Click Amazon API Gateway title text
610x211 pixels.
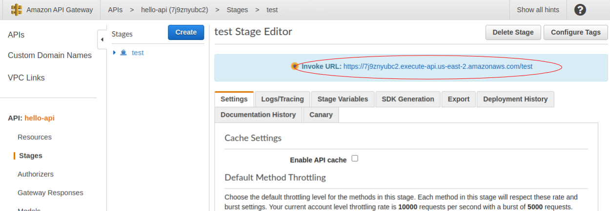[x=60, y=10]
